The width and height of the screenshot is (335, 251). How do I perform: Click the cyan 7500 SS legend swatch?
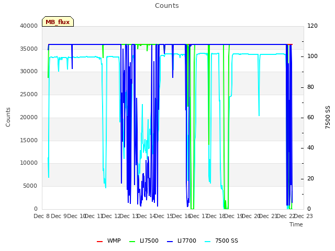click(x=207, y=242)
